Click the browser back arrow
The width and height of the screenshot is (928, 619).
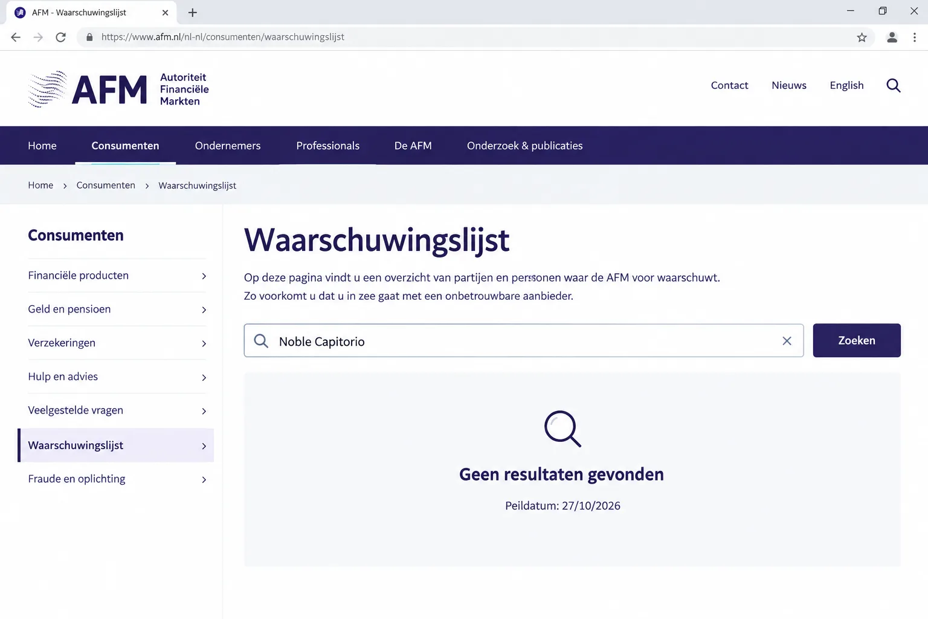pos(16,37)
